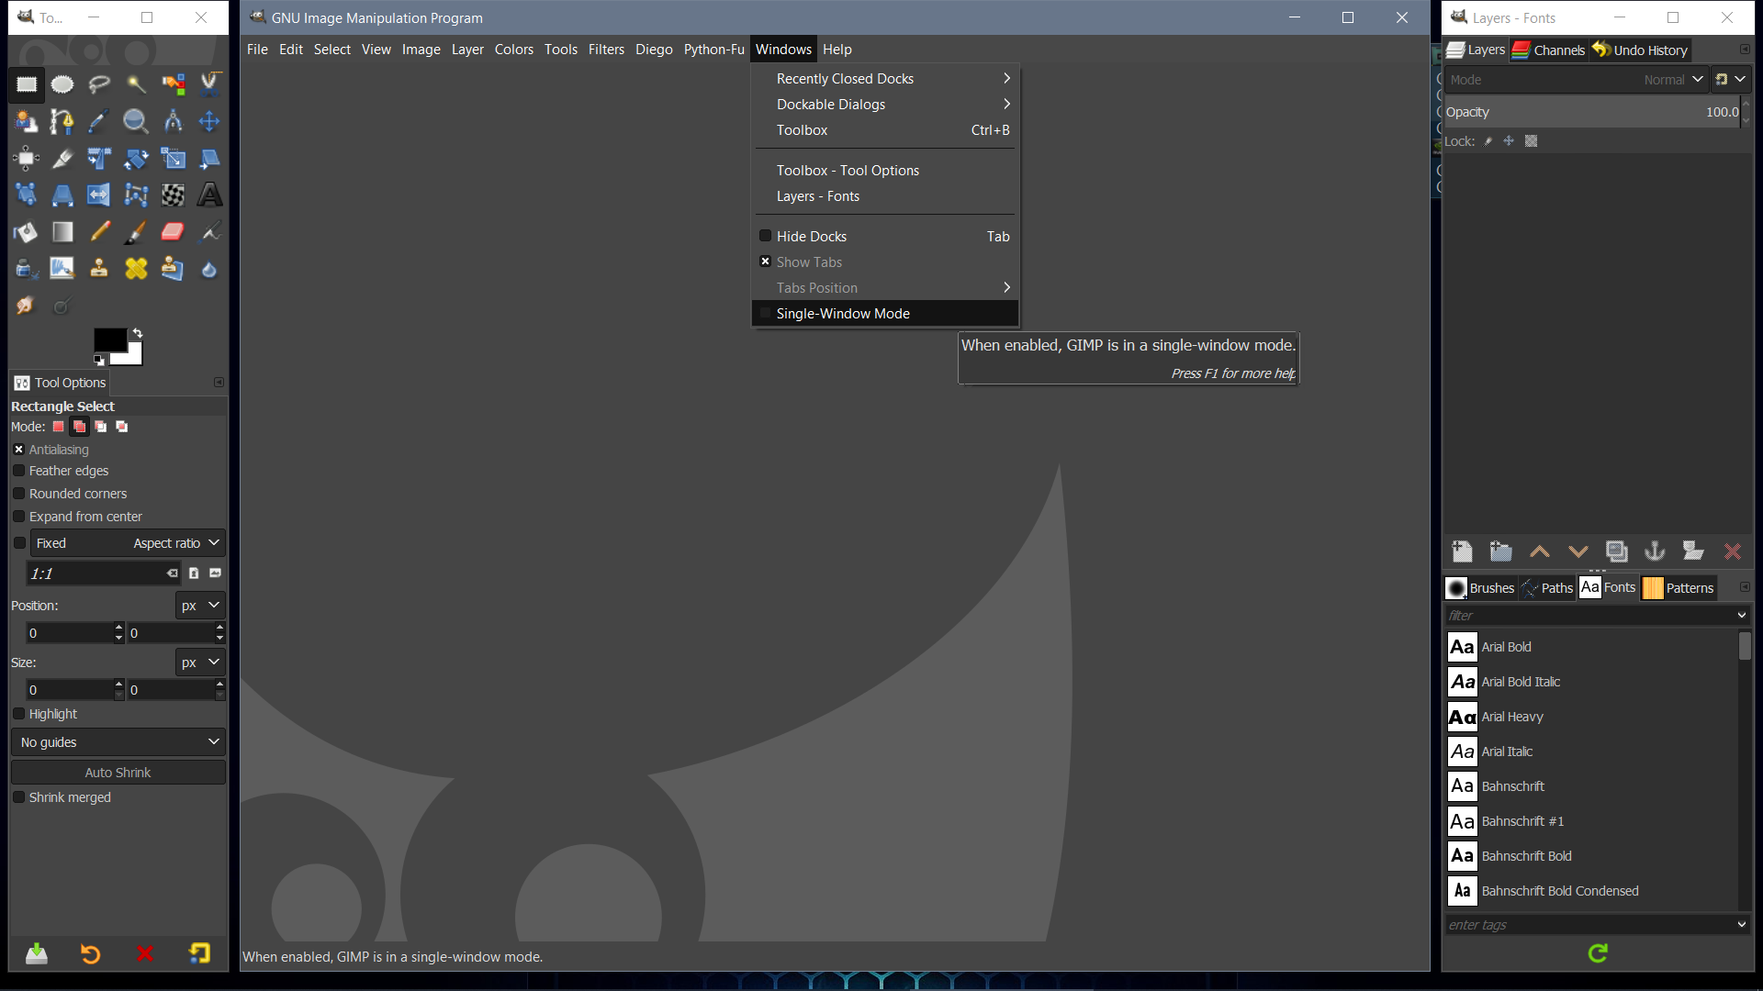The image size is (1763, 991).
Task: Click the duplicate layer icon
Action: pyautogui.click(x=1617, y=551)
